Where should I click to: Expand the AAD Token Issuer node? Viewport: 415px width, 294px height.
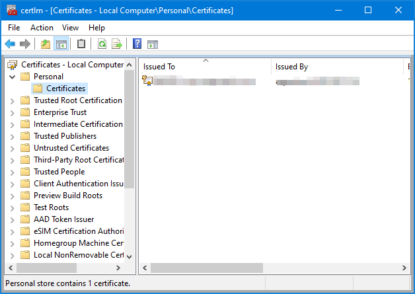(x=12, y=220)
